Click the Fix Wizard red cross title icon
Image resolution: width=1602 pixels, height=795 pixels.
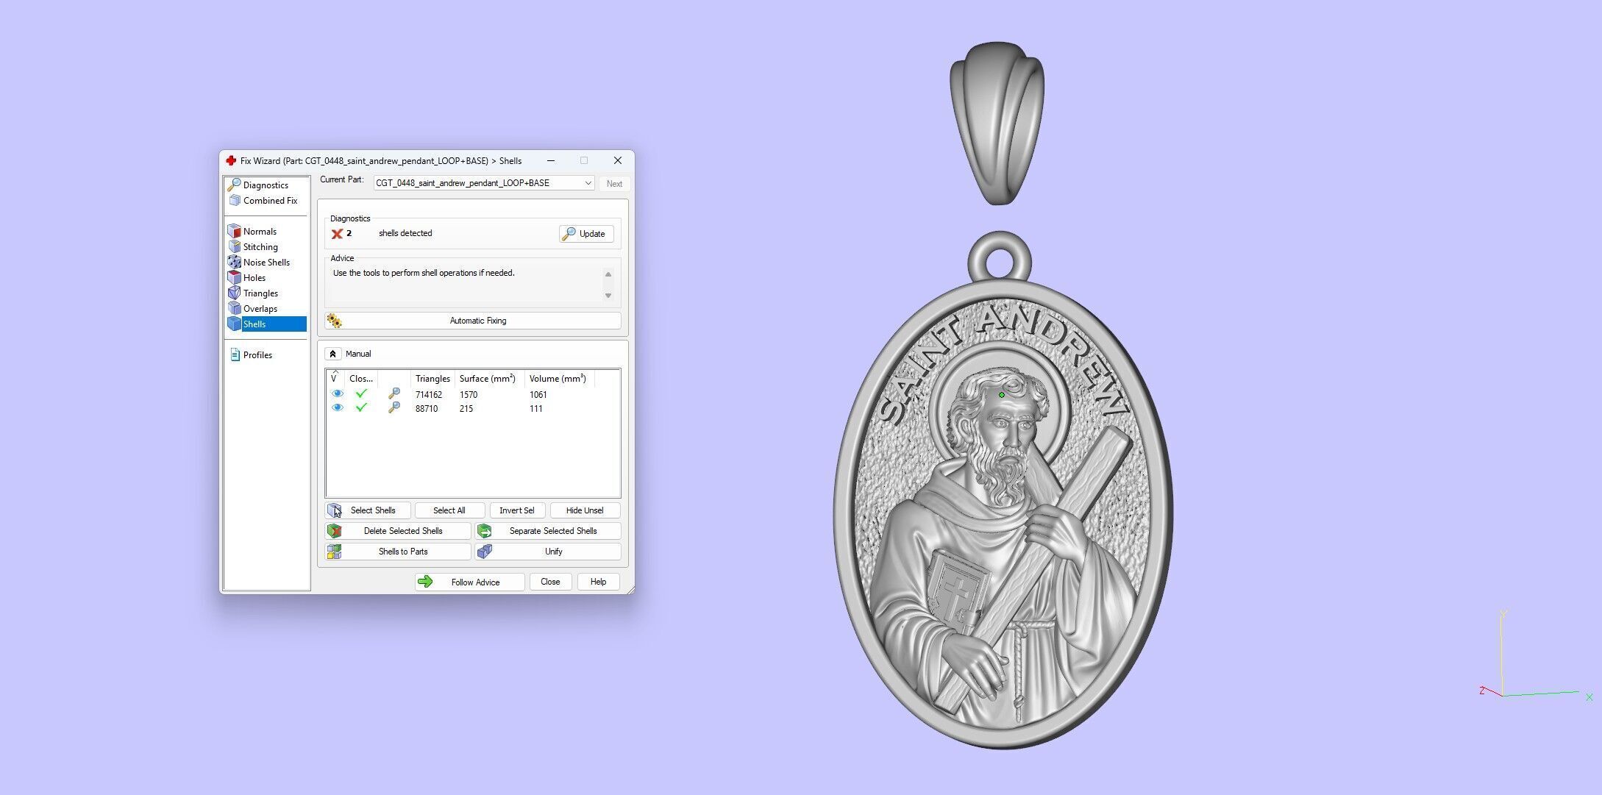click(231, 160)
